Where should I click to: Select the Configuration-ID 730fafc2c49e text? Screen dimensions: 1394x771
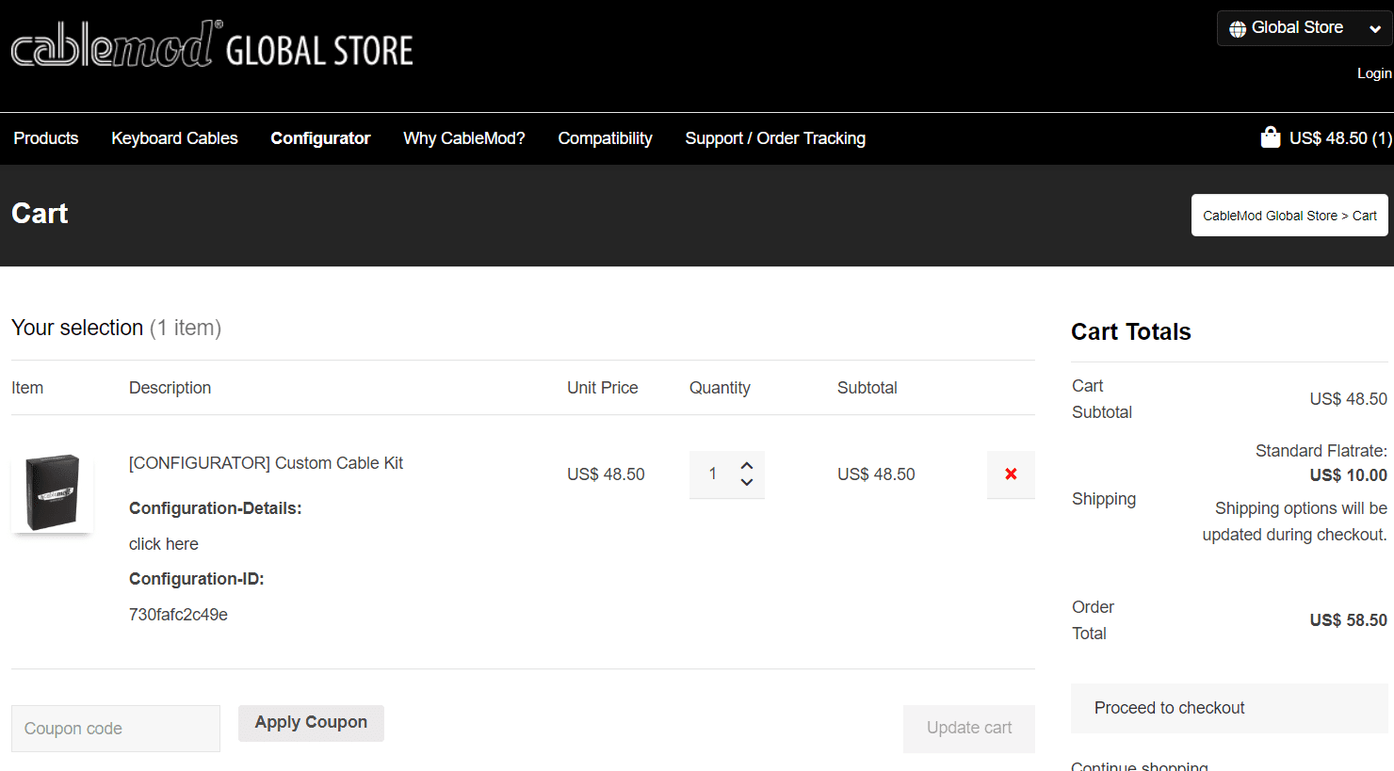pos(178,615)
